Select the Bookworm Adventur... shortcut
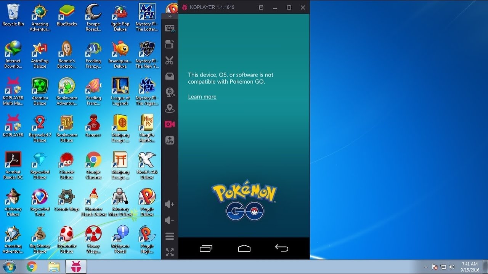 coord(67,91)
